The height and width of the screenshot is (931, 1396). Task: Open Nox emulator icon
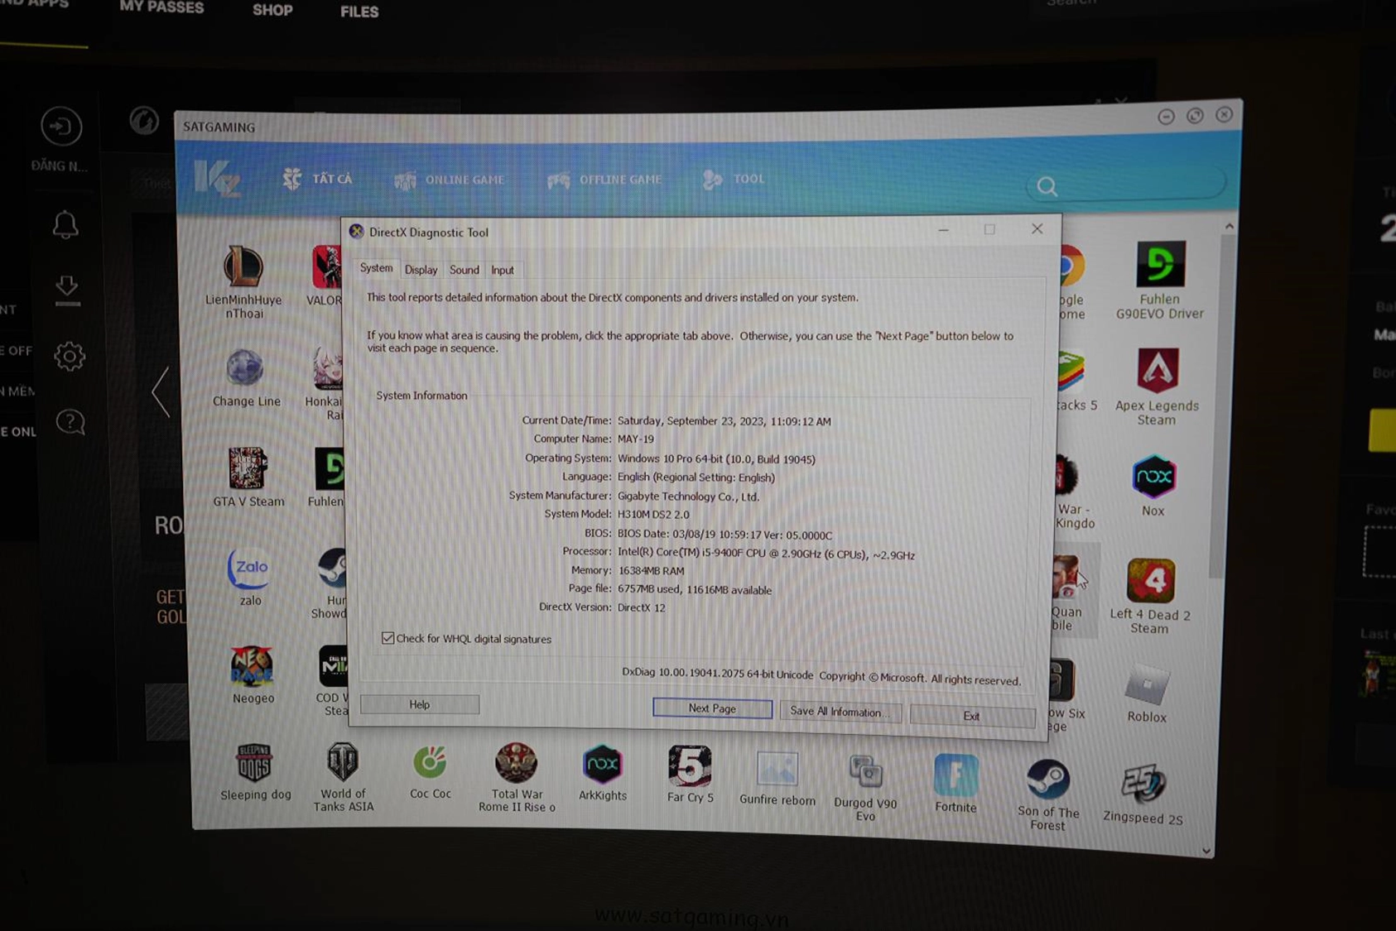click(x=1153, y=477)
